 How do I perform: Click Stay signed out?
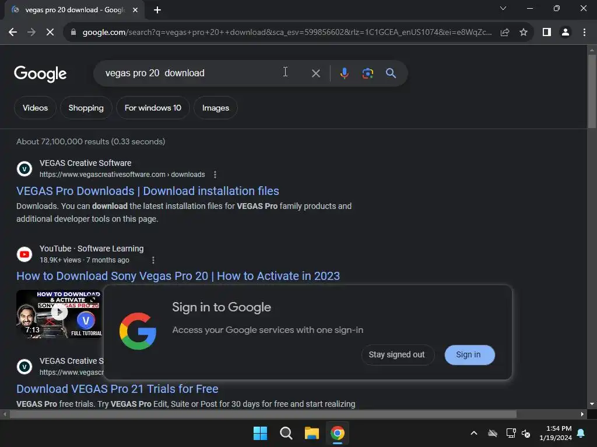click(397, 354)
